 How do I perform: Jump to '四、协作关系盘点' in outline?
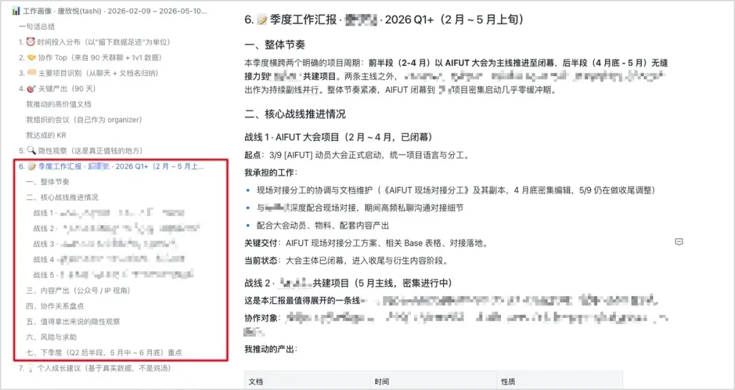tap(55, 306)
